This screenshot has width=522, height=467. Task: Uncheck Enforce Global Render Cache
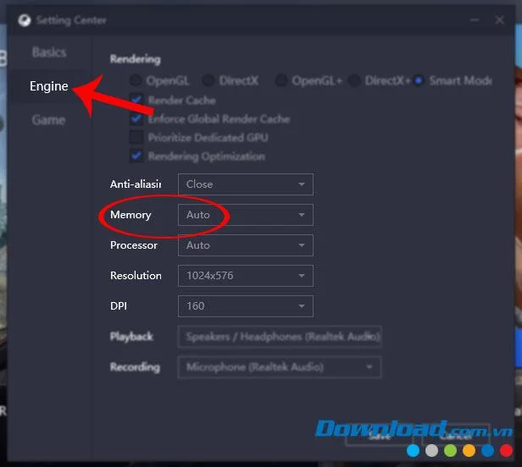point(136,118)
